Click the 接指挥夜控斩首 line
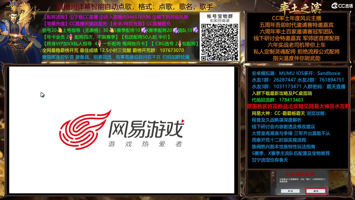Screen dimensions: 355x200 coord(116,57)
